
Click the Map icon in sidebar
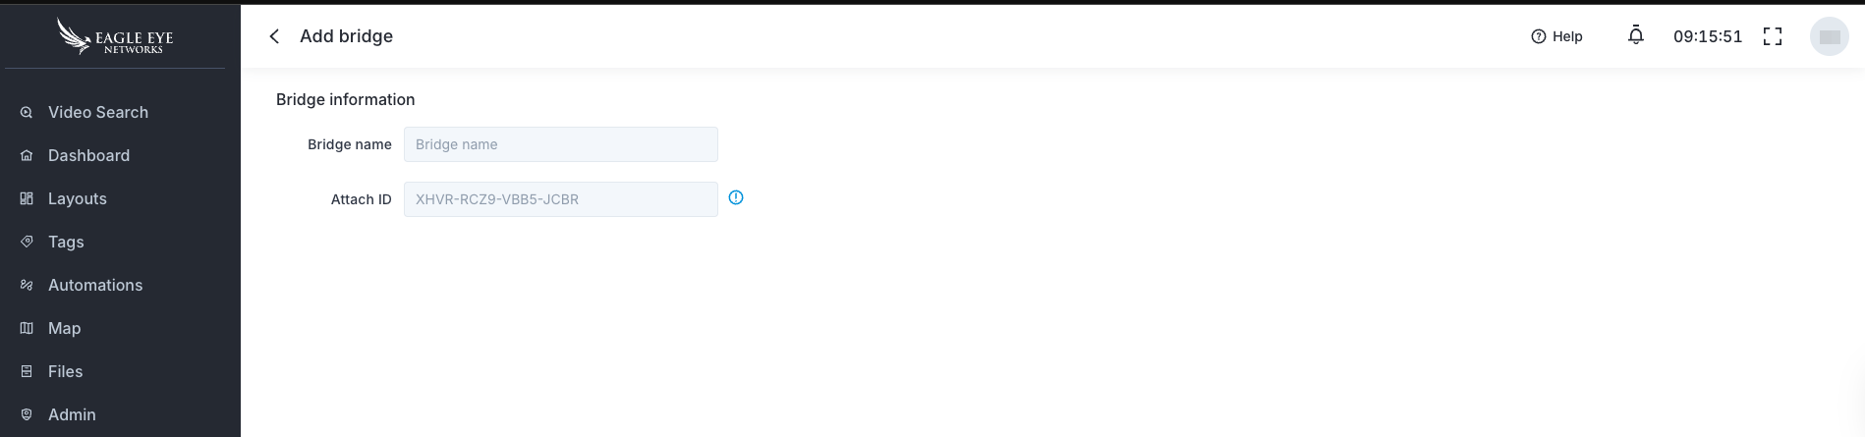27,329
